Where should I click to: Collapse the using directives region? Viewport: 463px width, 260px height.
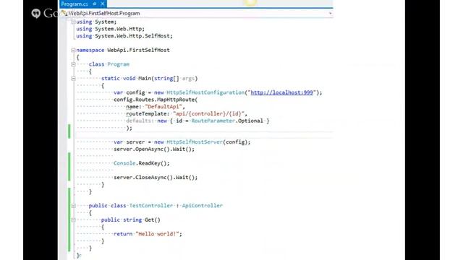point(73,22)
